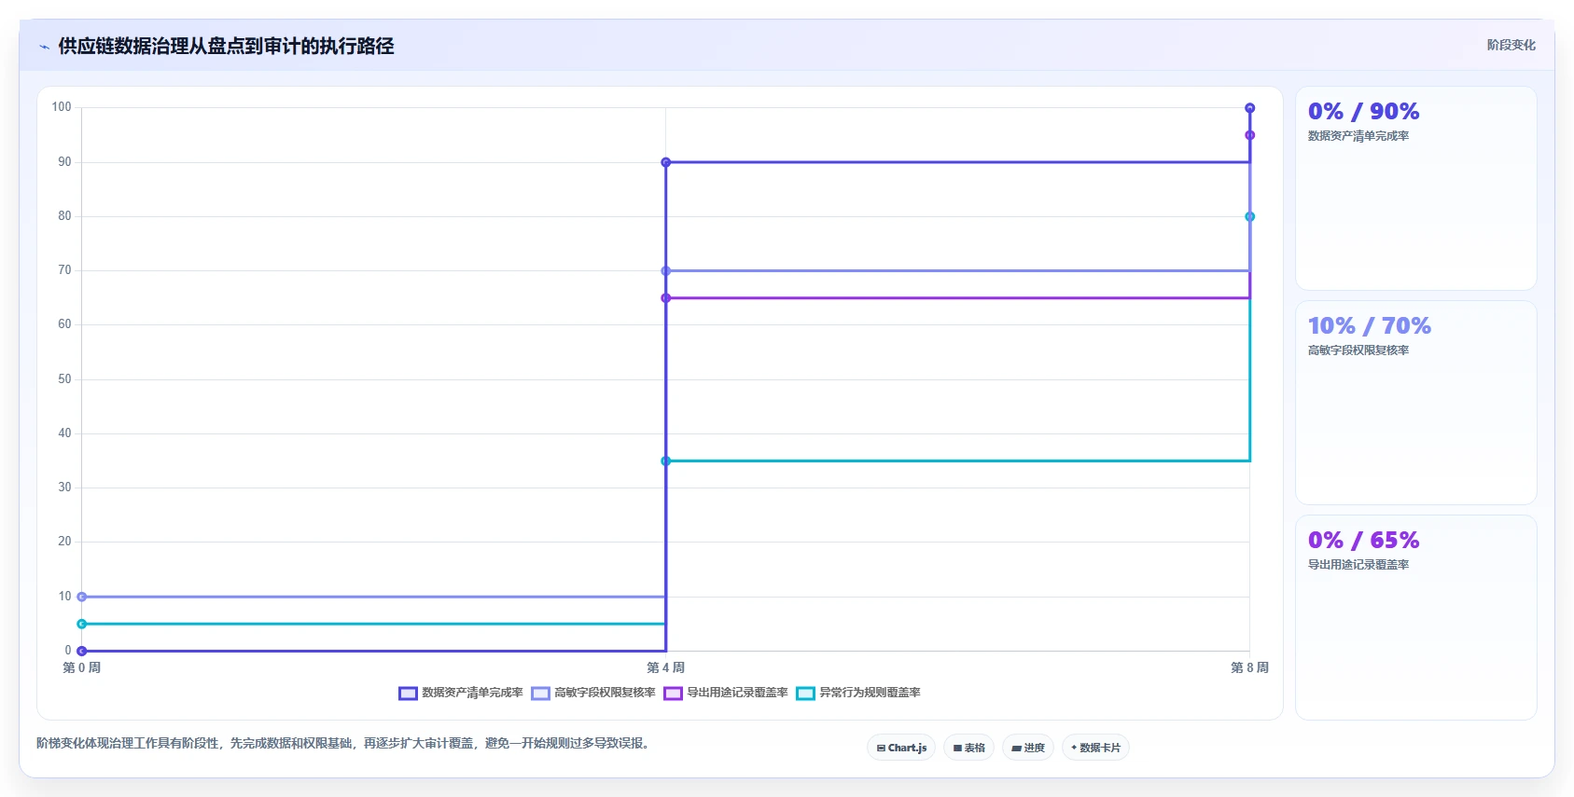Toggle the 异常行为规则覆盖率 series via legend label
Image resolution: width=1574 pixels, height=797 pixels.
point(870,693)
